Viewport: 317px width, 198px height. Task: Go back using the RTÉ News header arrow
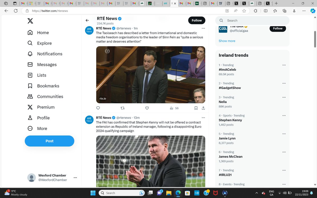87,20
